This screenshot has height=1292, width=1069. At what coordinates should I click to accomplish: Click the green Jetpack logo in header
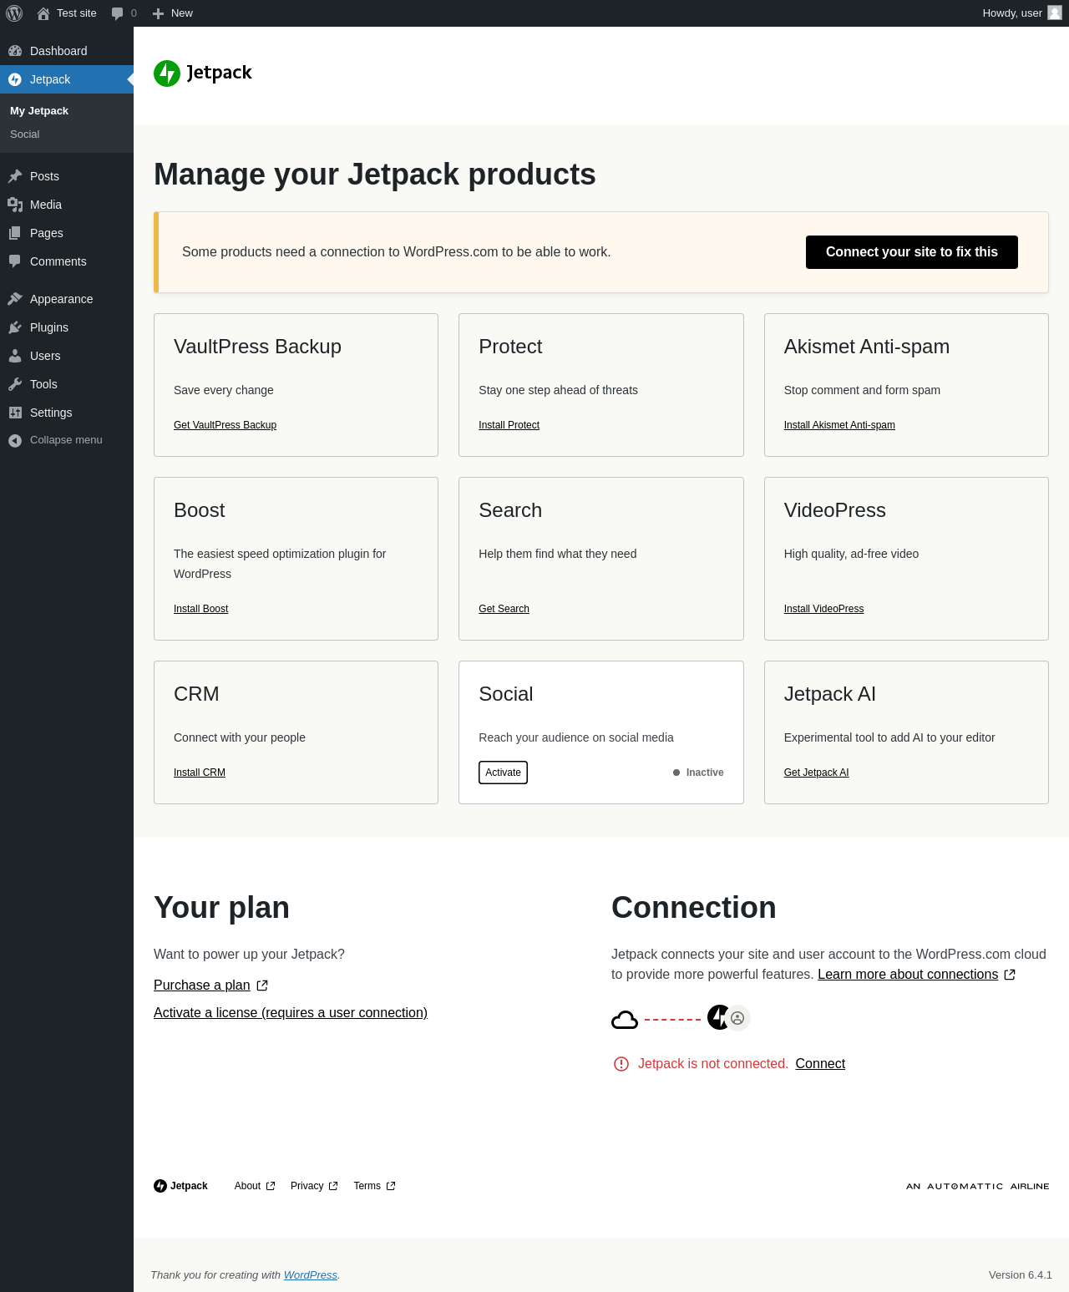(x=167, y=73)
